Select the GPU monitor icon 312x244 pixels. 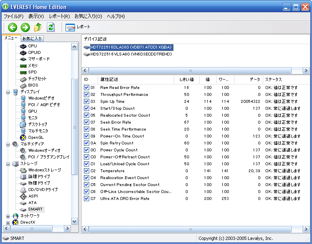point(23,111)
